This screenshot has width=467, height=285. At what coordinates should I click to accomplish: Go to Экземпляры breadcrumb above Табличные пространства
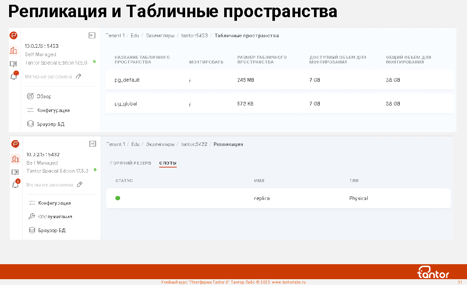point(160,35)
